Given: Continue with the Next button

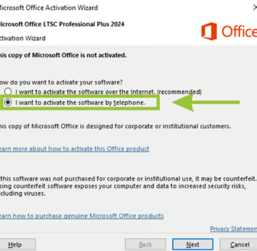Looking at the screenshot, I should click(193, 245).
